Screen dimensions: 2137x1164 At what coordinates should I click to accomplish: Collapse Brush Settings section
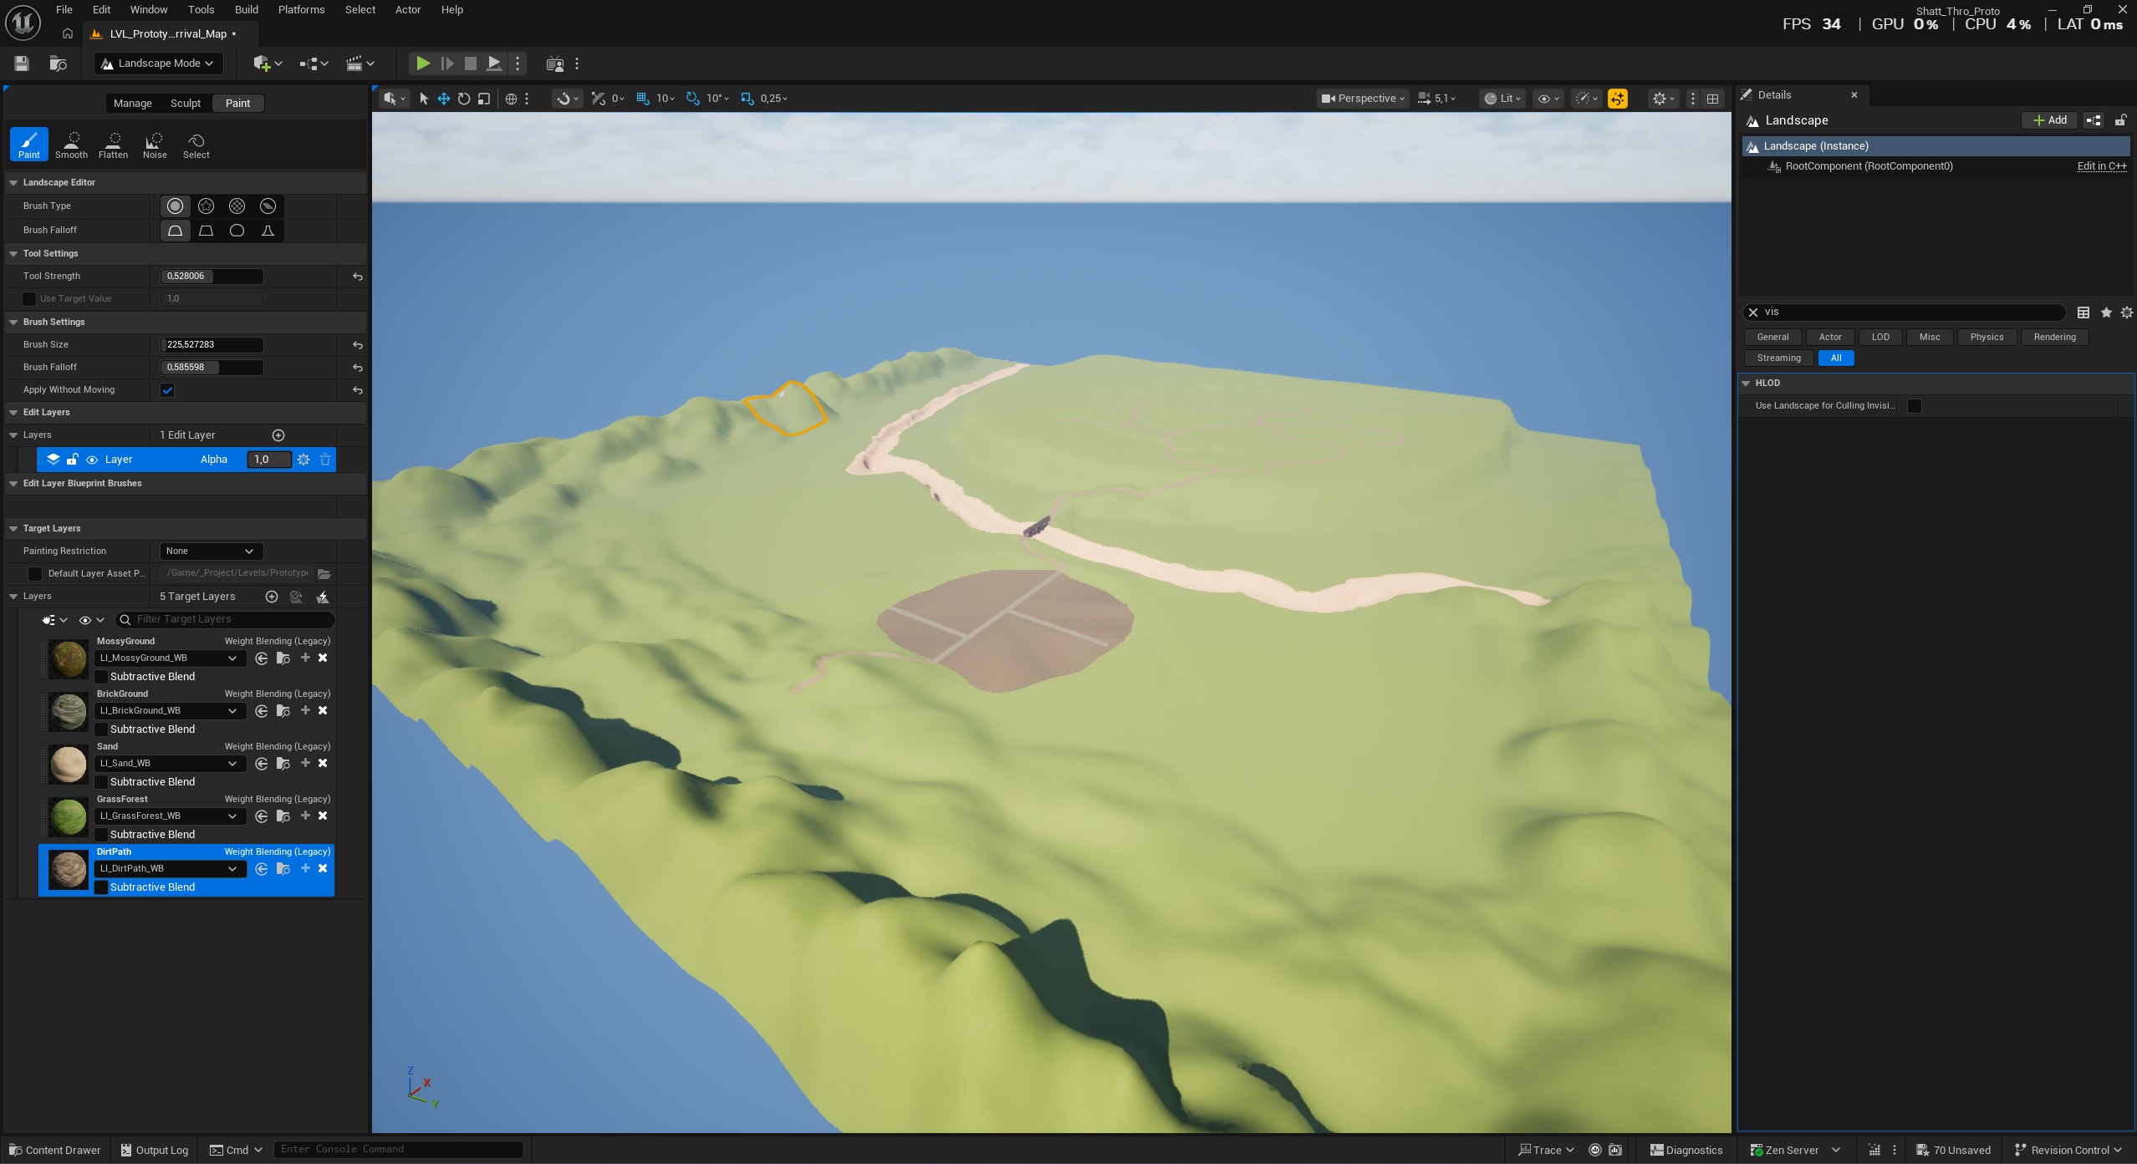[13, 323]
